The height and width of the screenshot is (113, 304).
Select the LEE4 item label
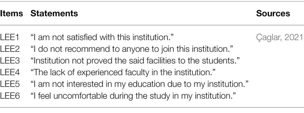coord(10,73)
